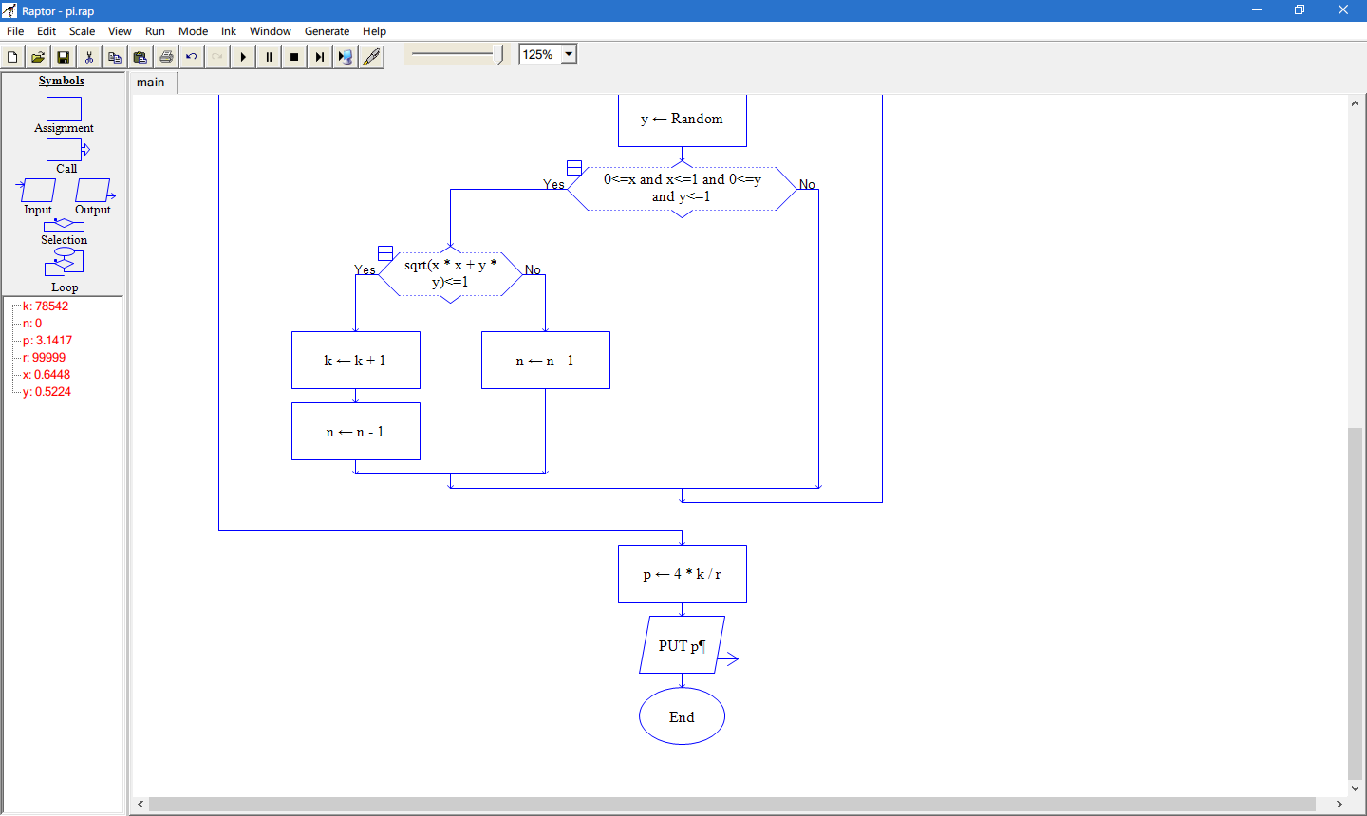This screenshot has width=1367, height=816.
Task: Select variable r: 99999 in watch list
Action: (x=45, y=358)
